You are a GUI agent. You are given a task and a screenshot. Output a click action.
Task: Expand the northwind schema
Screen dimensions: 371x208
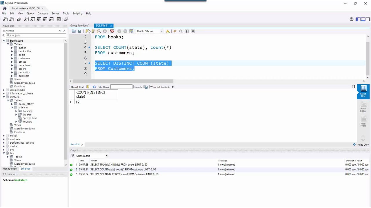[x=4, y=139]
